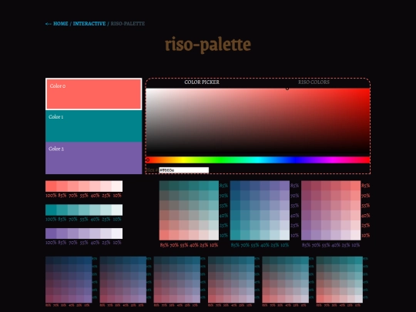
Task: Click the RISO-PALETTE breadcrumb text
Action: click(x=128, y=24)
